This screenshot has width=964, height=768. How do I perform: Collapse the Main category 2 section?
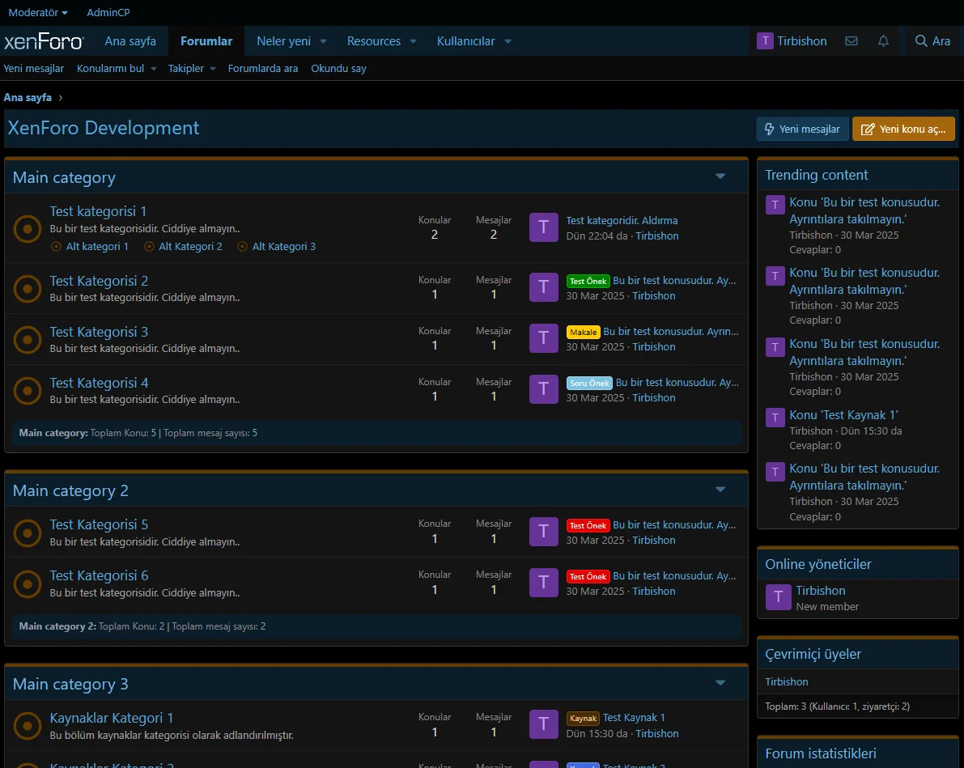click(720, 490)
